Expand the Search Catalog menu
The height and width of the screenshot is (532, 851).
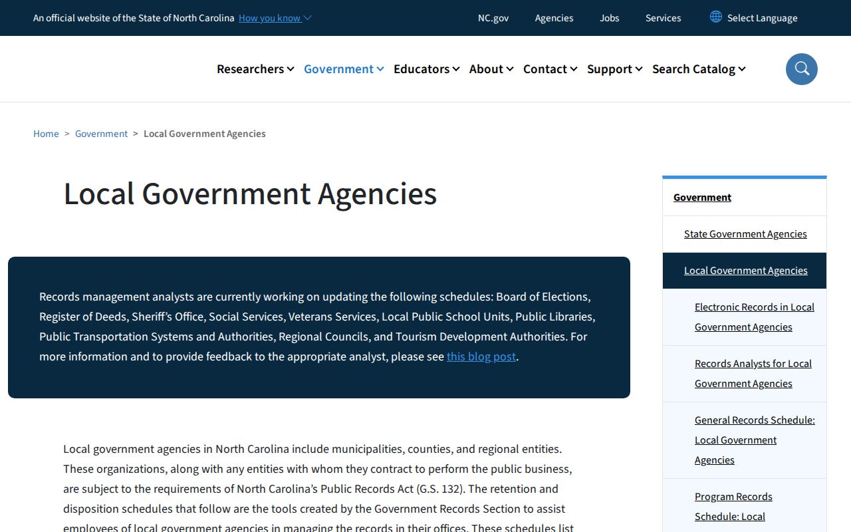[699, 69]
